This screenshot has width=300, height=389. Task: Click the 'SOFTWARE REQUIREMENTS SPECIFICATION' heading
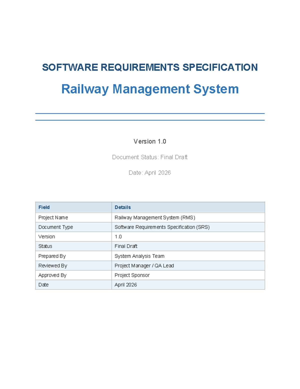pos(150,67)
